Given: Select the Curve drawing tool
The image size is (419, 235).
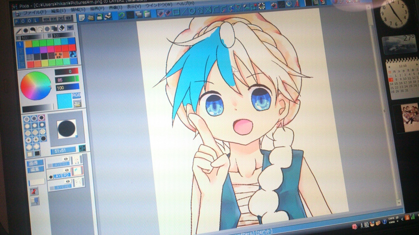Looking at the screenshot, I should pos(216,10).
